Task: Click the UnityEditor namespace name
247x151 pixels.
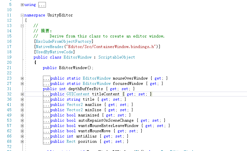Action: coord(60,15)
